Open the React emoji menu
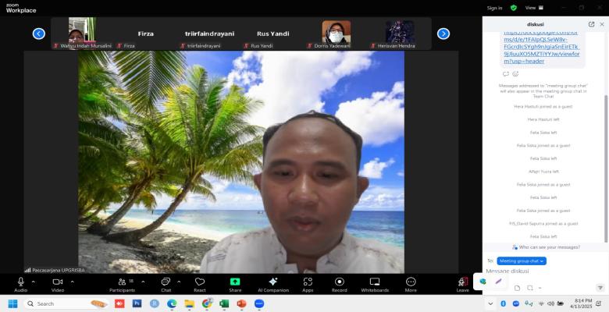This screenshot has height=312, width=609. coord(200,283)
